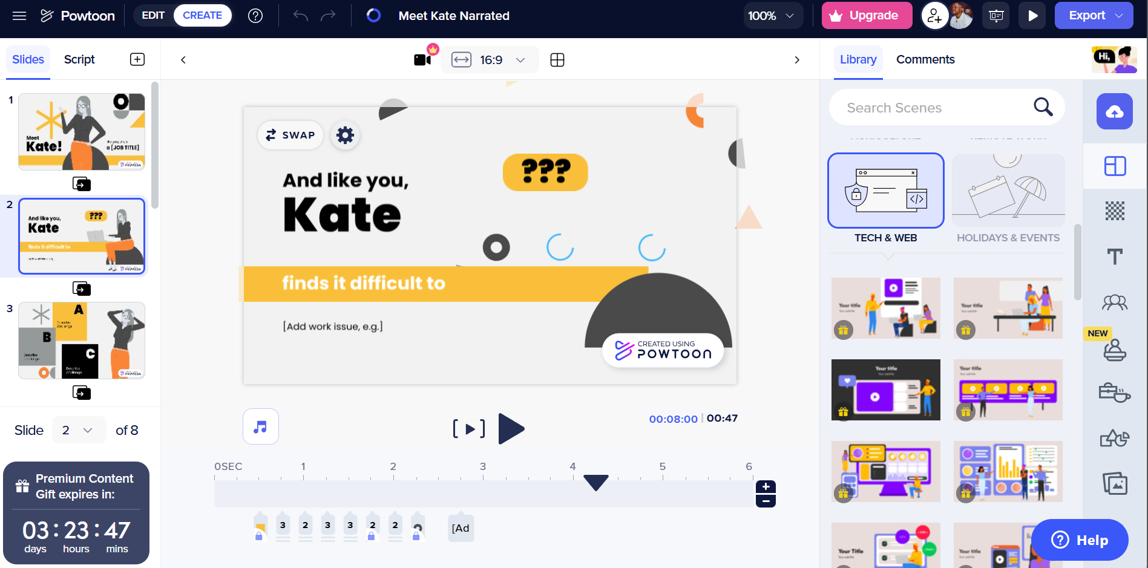Select slide 3 thumbnail with A B C
Viewport: 1148px width, 568px height.
[x=82, y=341]
